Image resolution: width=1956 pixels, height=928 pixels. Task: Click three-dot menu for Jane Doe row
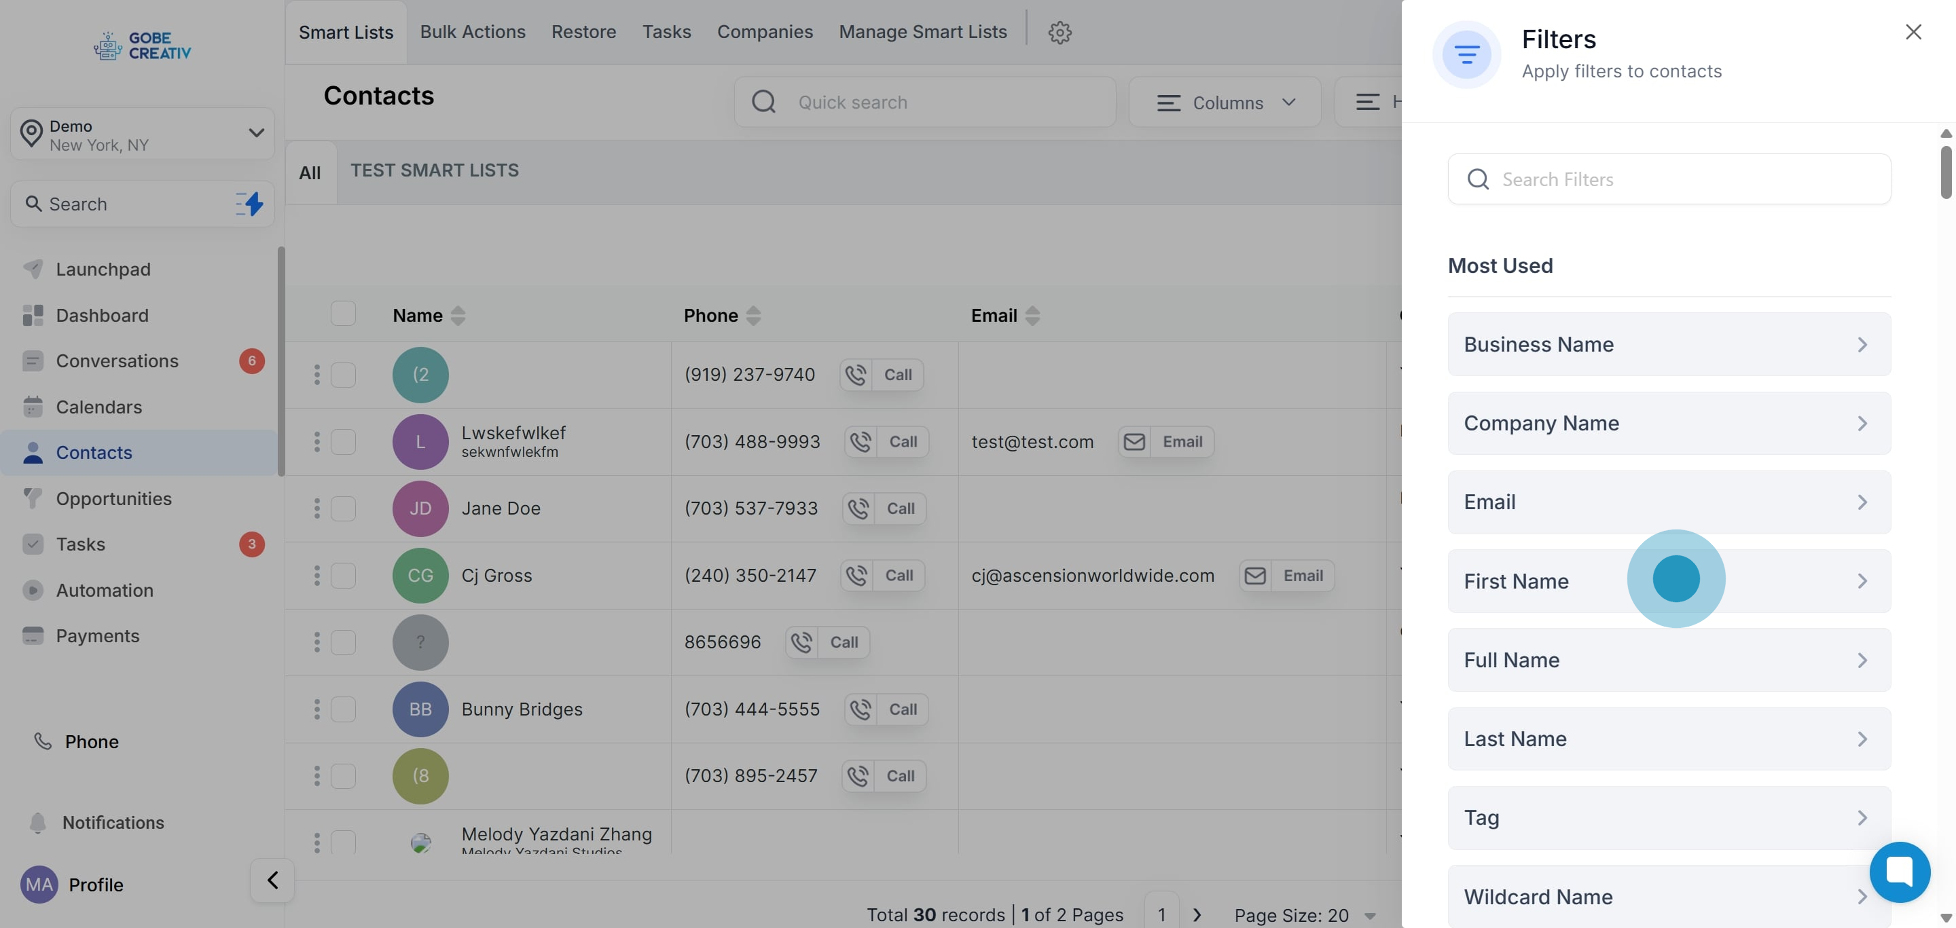pyautogui.click(x=316, y=508)
